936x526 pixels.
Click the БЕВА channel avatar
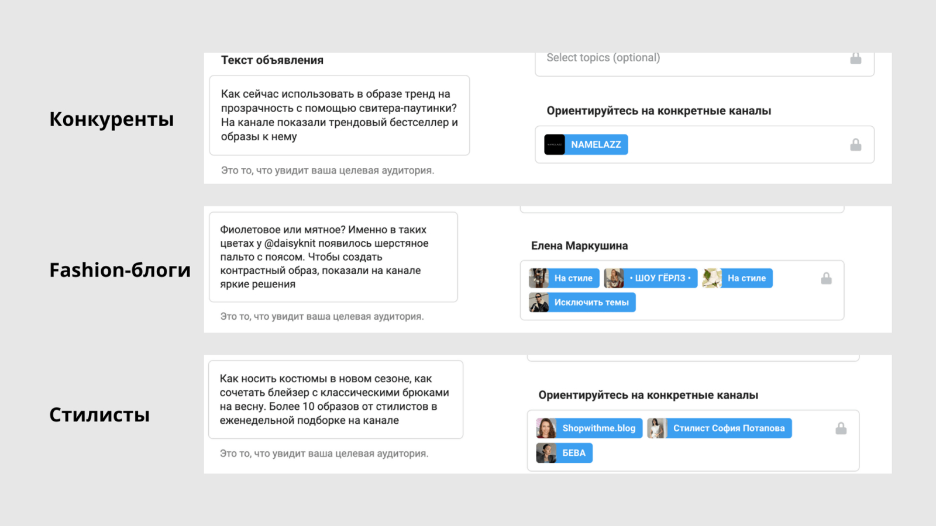(x=546, y=453)
